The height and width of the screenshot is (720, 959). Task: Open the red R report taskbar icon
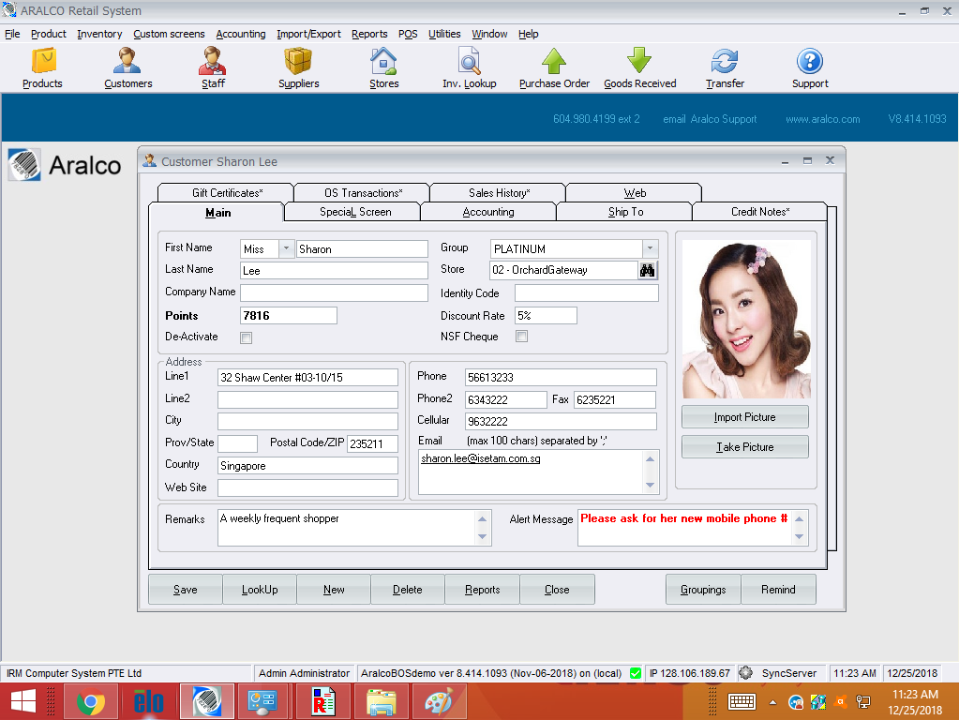322,701
